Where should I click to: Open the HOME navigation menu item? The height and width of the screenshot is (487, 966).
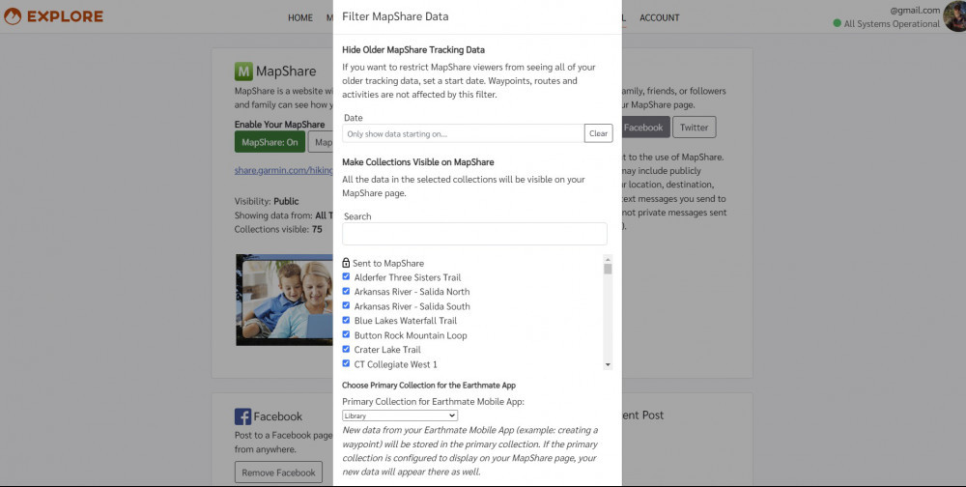pos(300,17)
